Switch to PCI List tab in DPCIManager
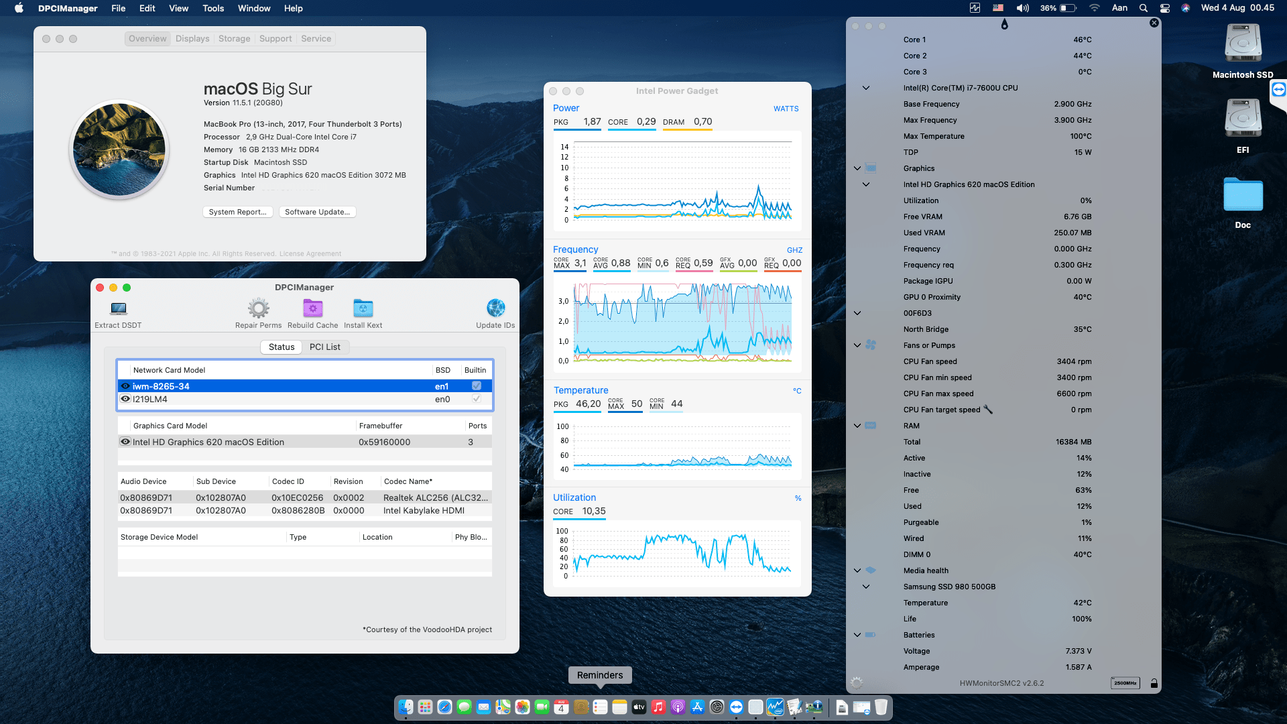 (325, 347)
